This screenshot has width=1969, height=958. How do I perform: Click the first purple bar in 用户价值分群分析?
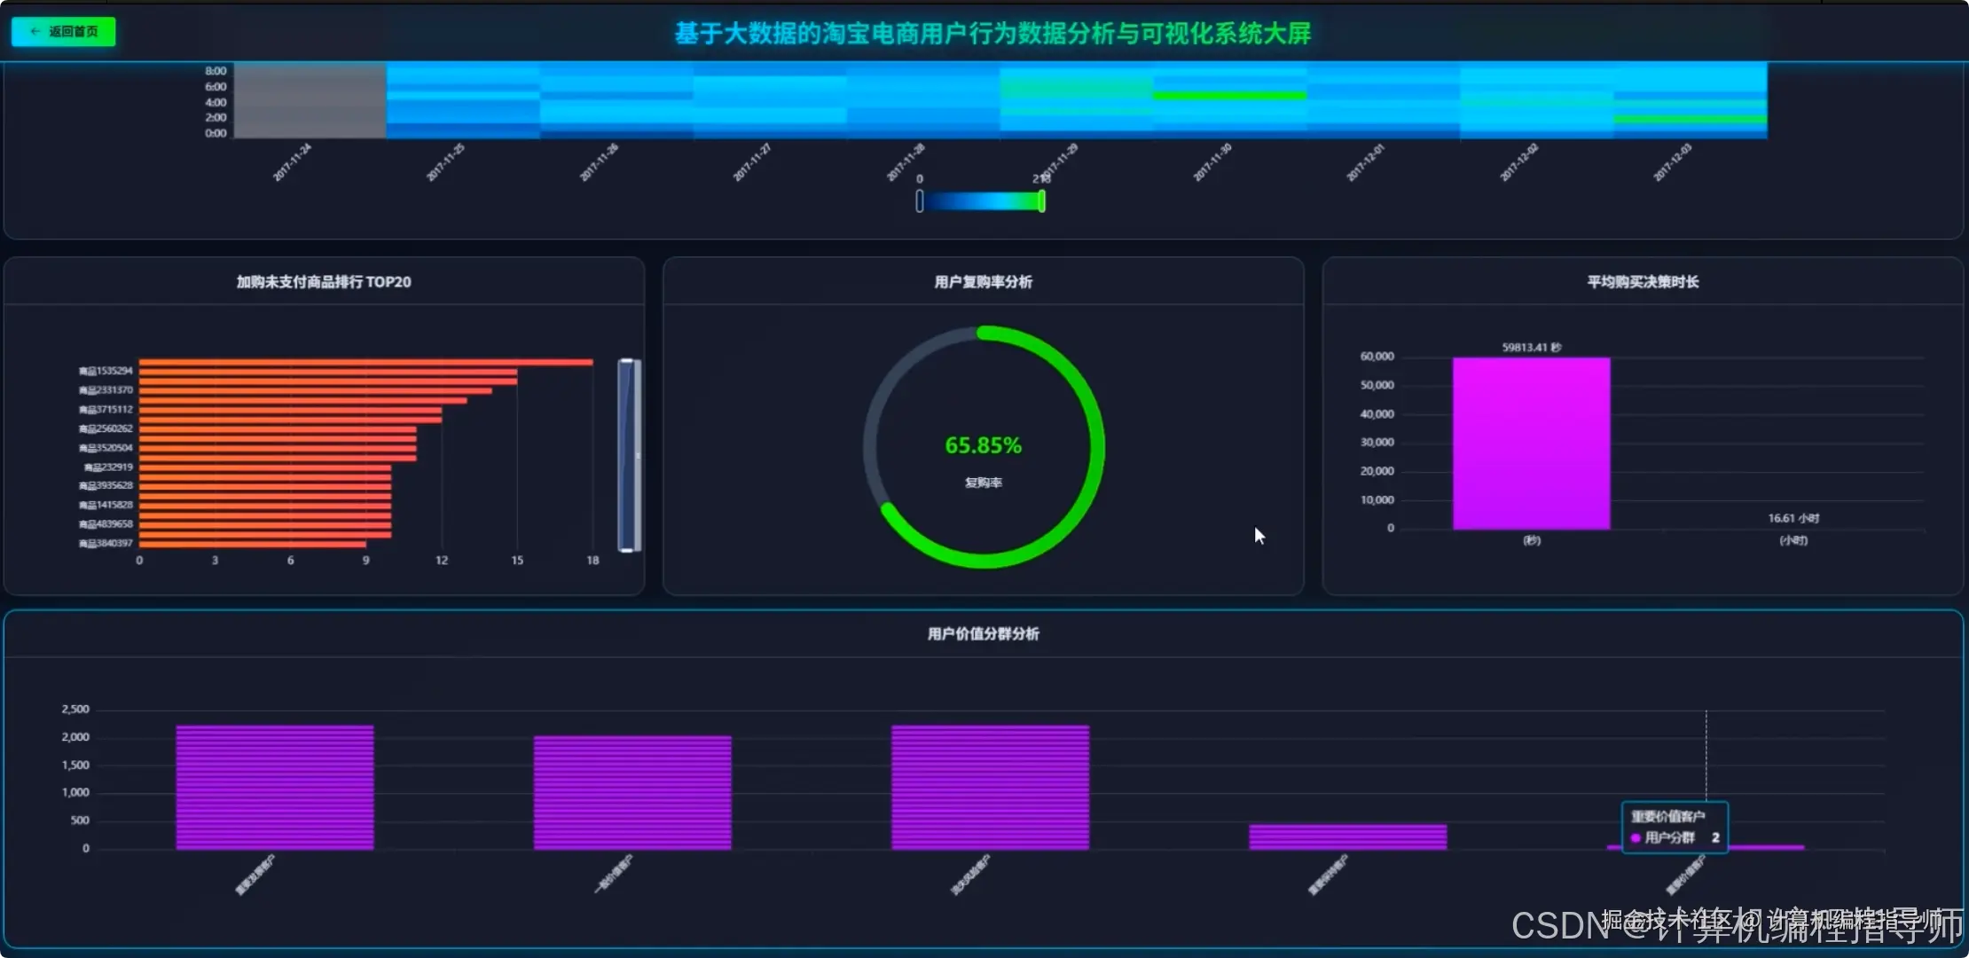click(275, 788)
